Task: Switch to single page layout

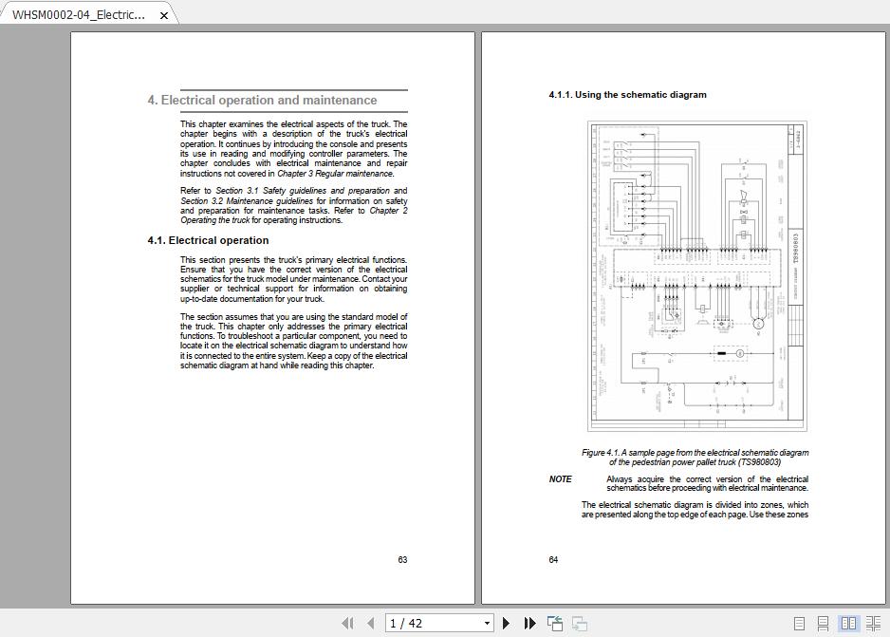Action: 800,623
